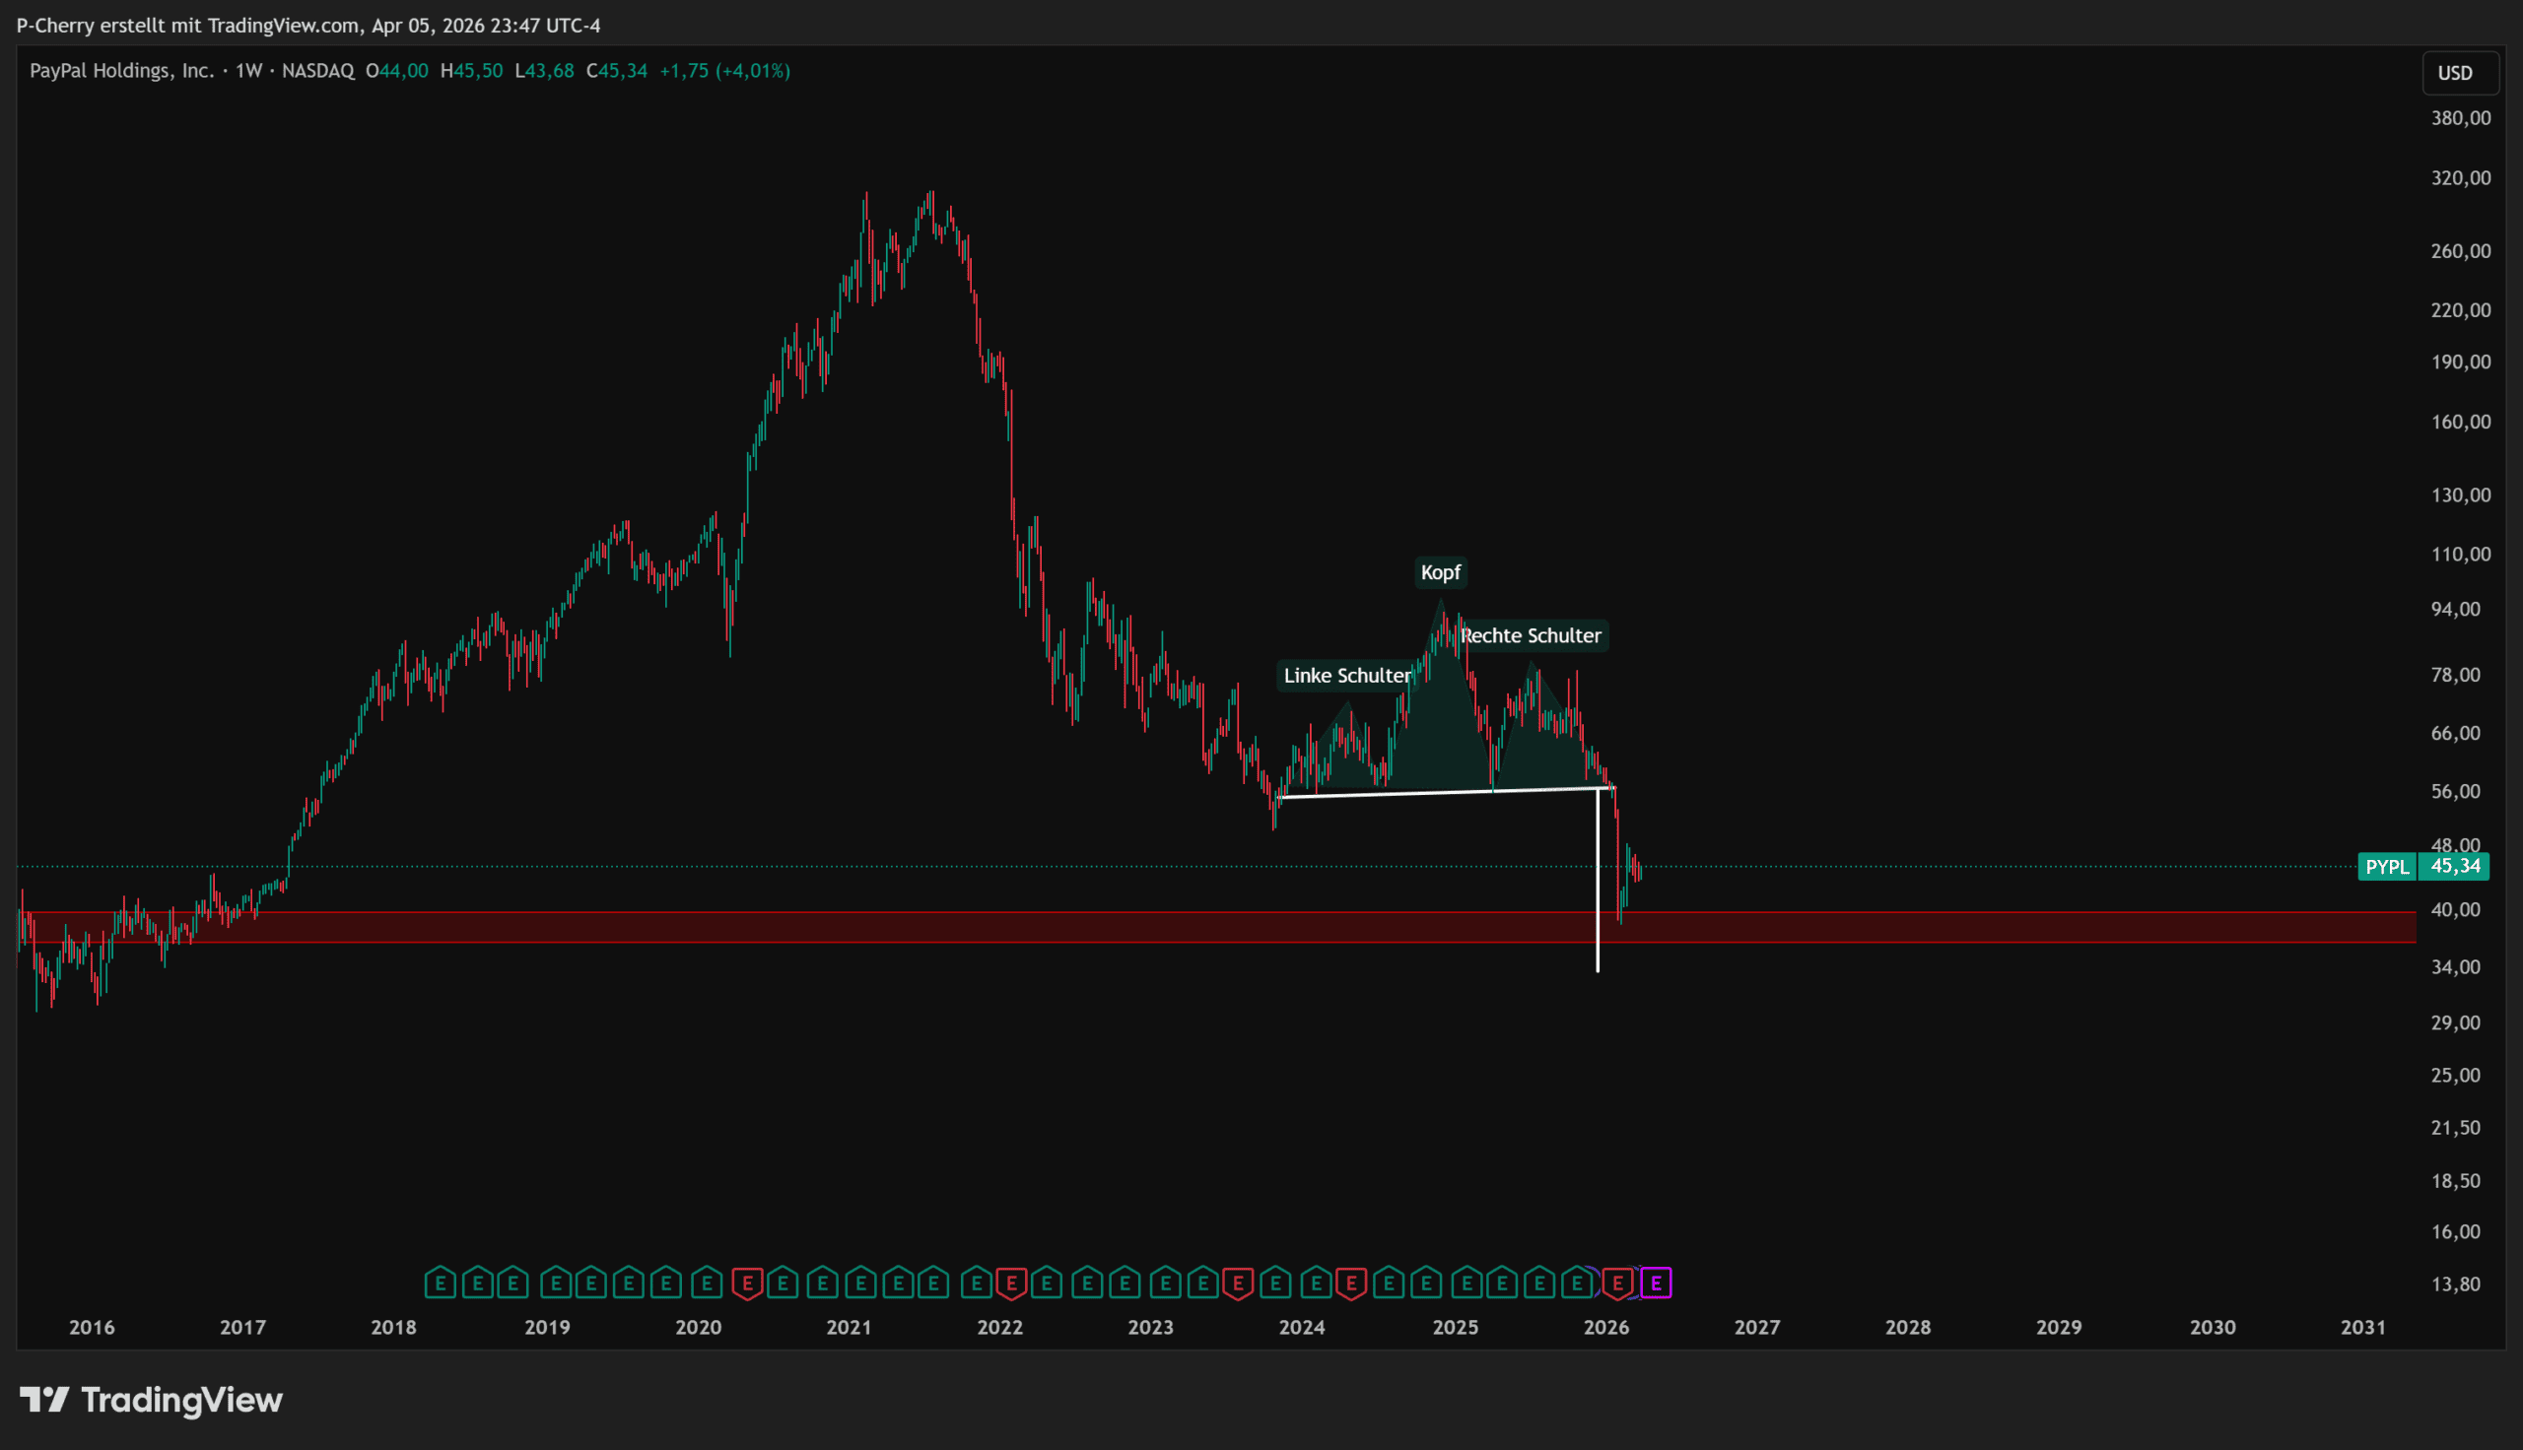The width and height of the screenshot is (2523, 1450).
Task: Click the NASDAQ exchange text in header
Action: [x=317, y=71]
